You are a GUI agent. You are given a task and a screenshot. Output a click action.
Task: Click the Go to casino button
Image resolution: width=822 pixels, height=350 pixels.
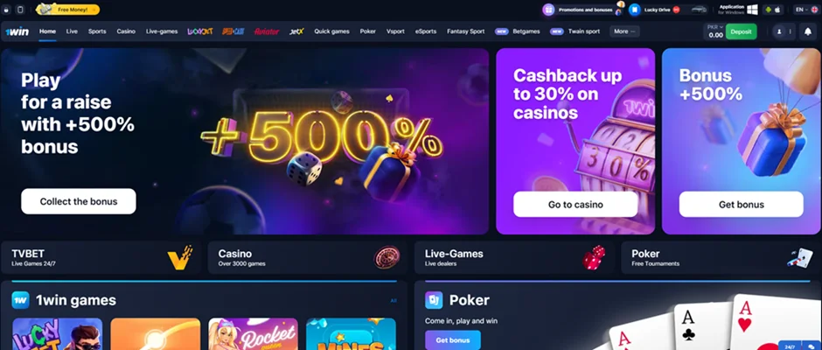(575, 205)
